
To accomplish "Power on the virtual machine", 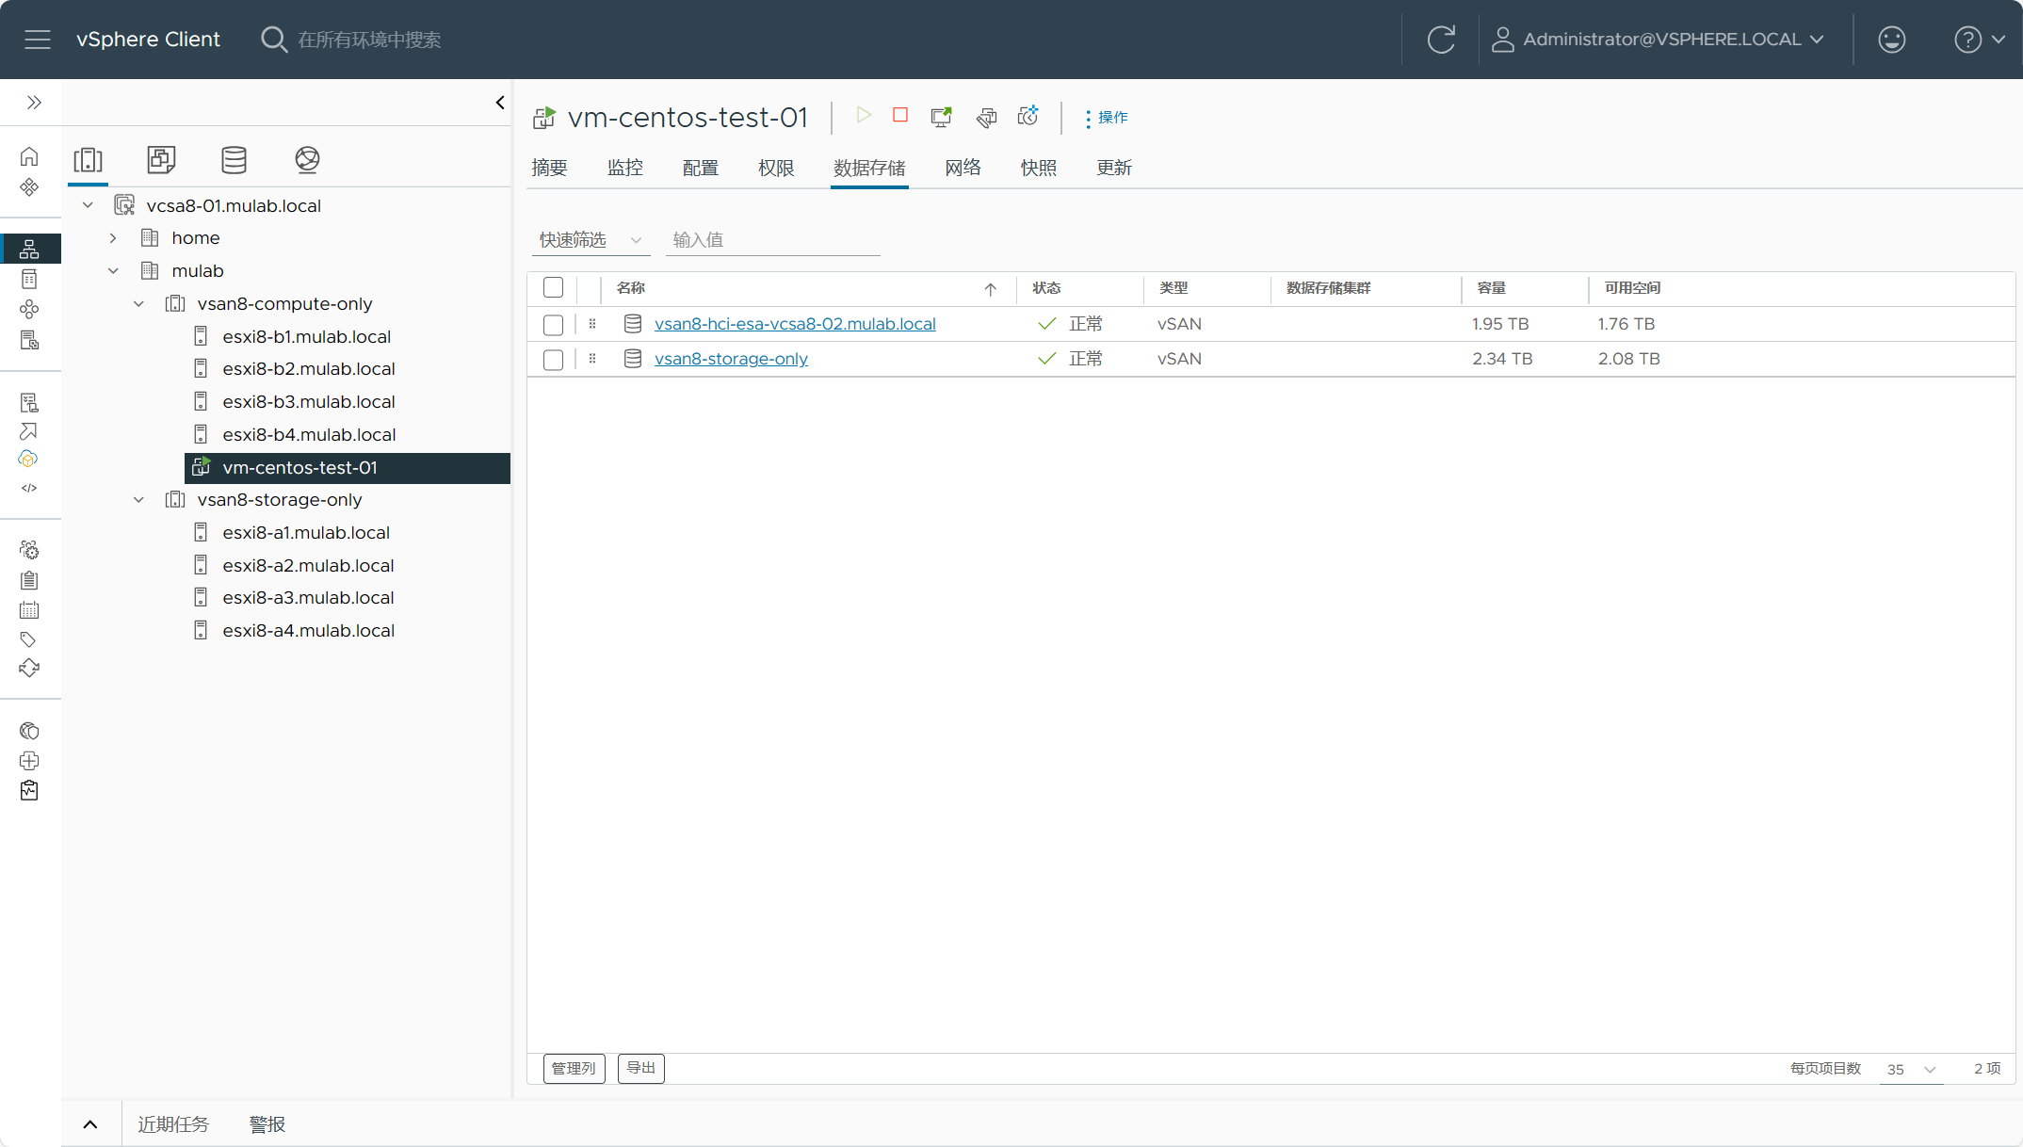I will pos(864,115).
